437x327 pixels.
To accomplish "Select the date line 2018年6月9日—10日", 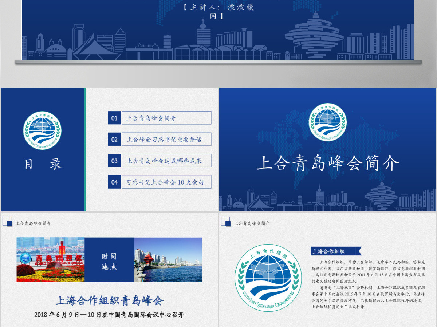I will 109,315.
